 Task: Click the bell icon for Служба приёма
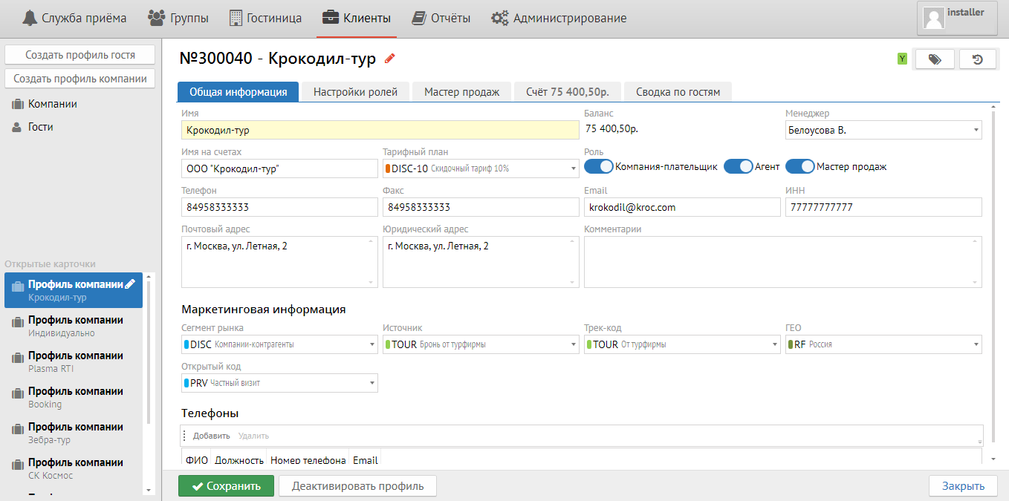(x=30, y=18)
